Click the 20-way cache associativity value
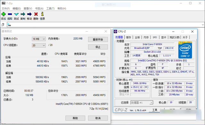This screenshot has width=205, height=125. (x=189, y=95)
